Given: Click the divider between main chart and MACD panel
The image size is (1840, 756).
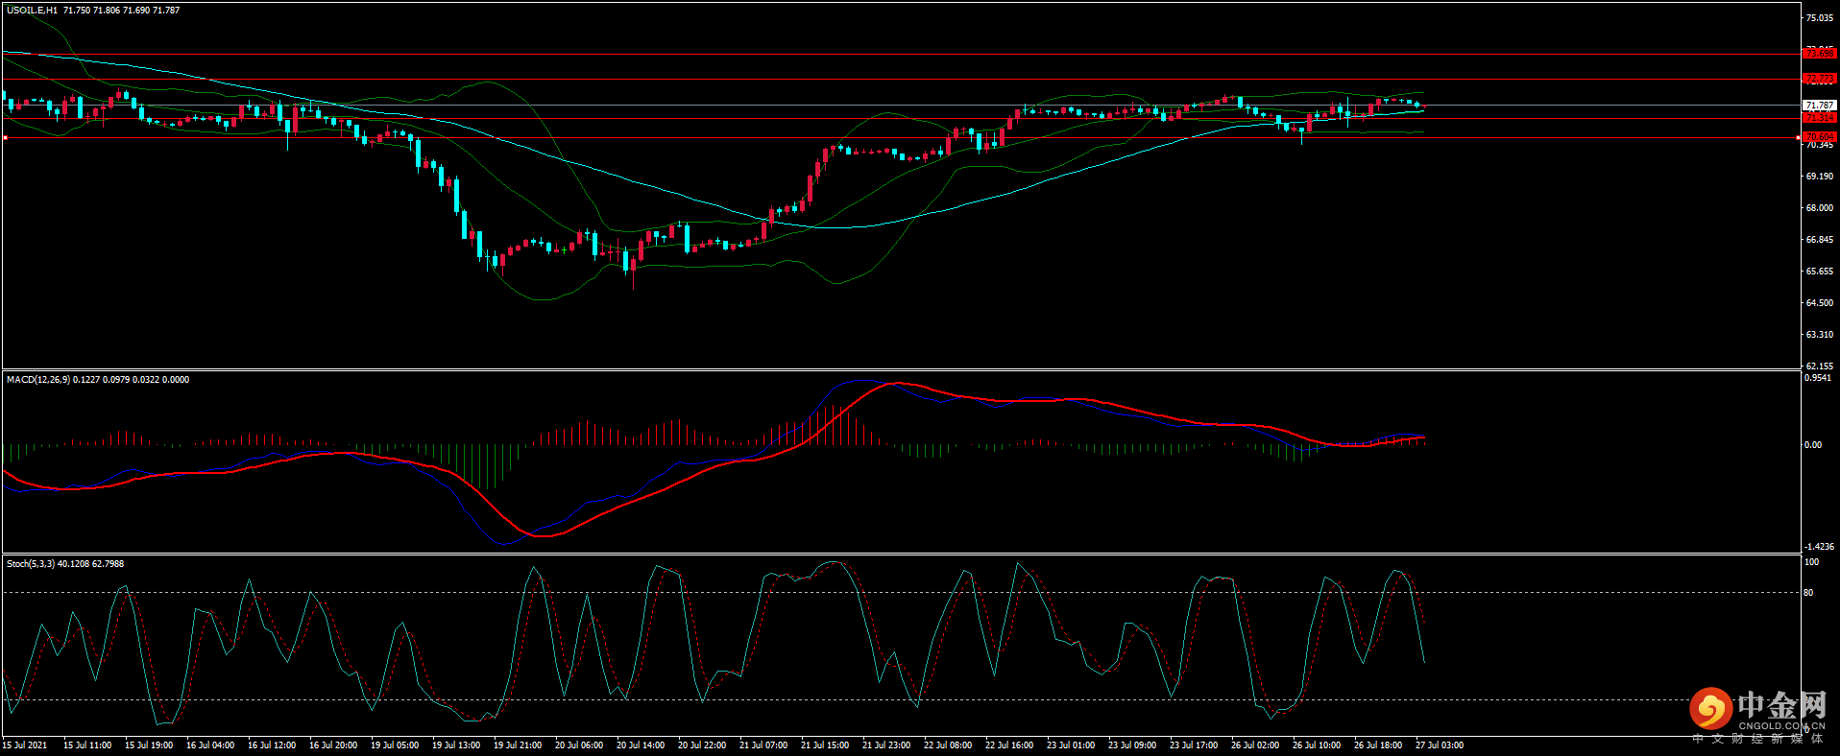Looking at the screenshot, I should click(901, 369).
